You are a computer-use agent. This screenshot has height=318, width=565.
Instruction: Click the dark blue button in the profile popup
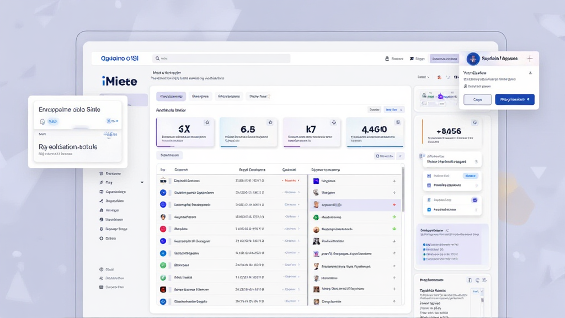(514, 100)
